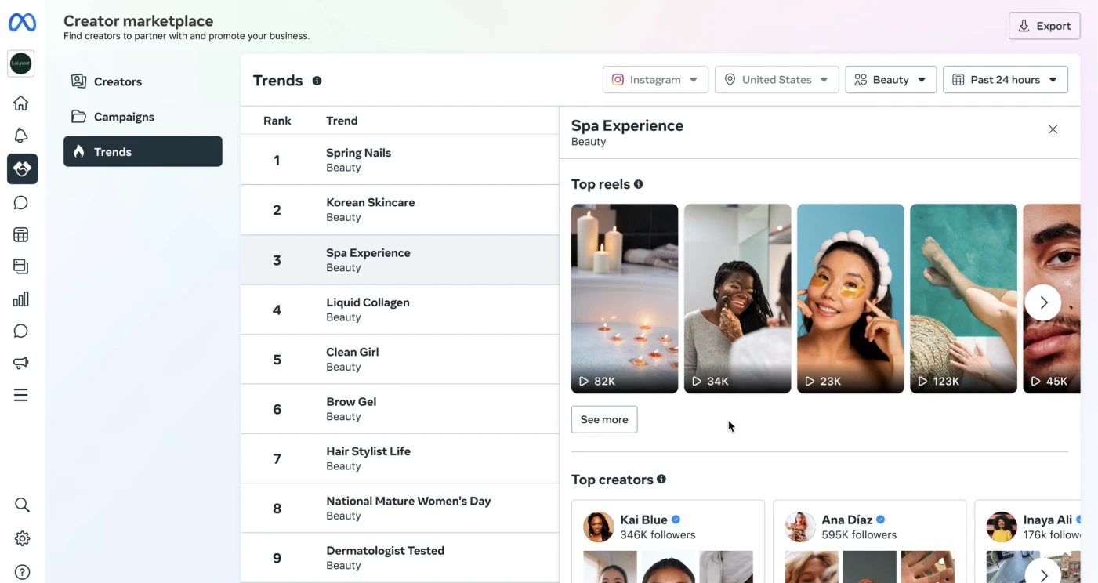1098x583 pixels.
Task: Click the Top reels info icon
Action: [x=638, y=184]
